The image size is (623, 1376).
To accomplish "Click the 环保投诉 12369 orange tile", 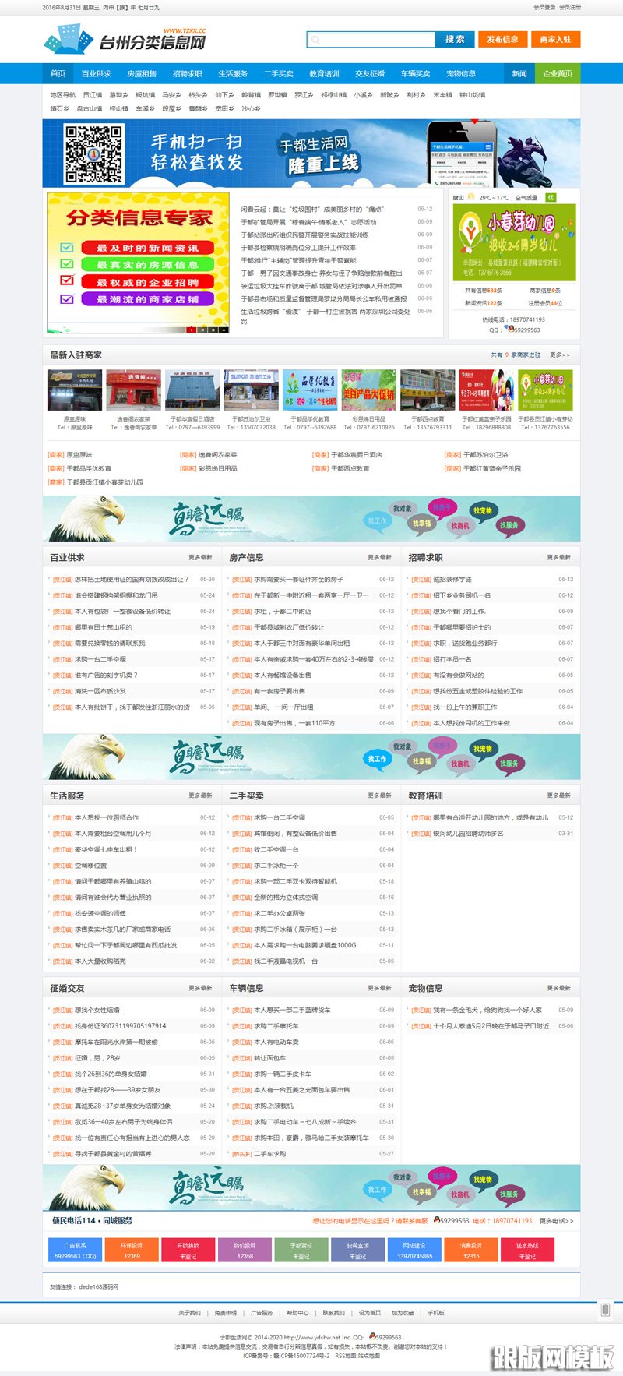I will pos(132,1250).
